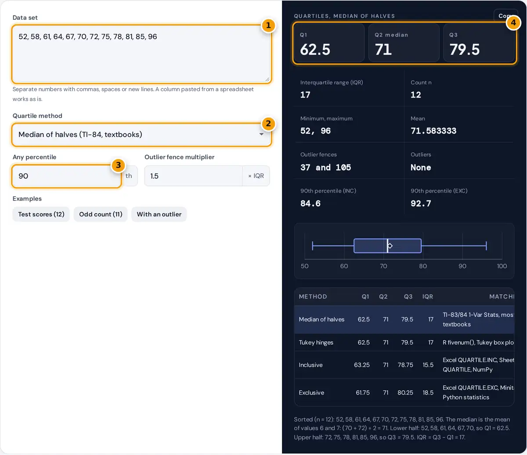
Task: Select the Q3 value 79.5 card
Action: (479, 43)
